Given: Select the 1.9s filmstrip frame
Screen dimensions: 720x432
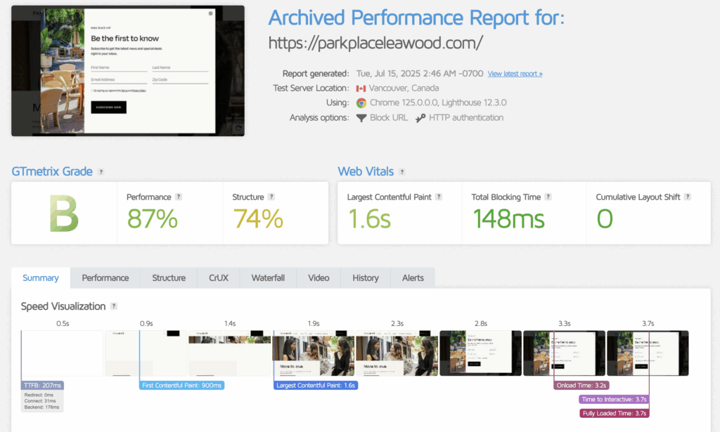Looking at the screenshot, I should (313, 353).
